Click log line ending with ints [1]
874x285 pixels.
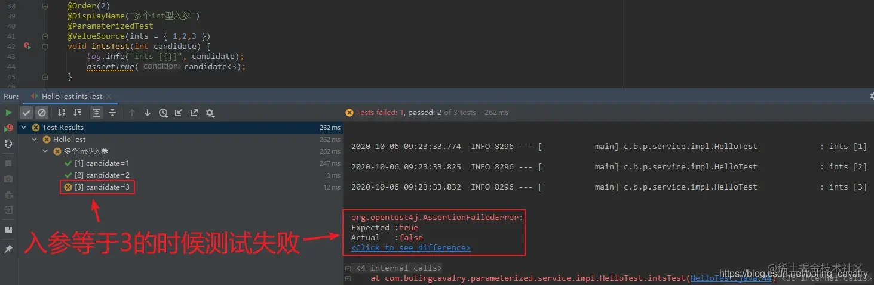point(609,146)
